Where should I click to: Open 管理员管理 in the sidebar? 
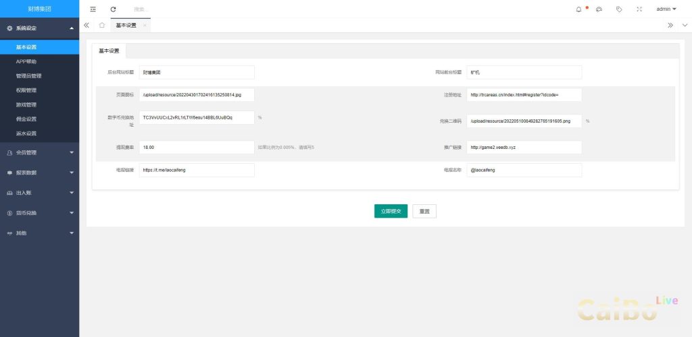pyautogui.click(x=29, y=76)
